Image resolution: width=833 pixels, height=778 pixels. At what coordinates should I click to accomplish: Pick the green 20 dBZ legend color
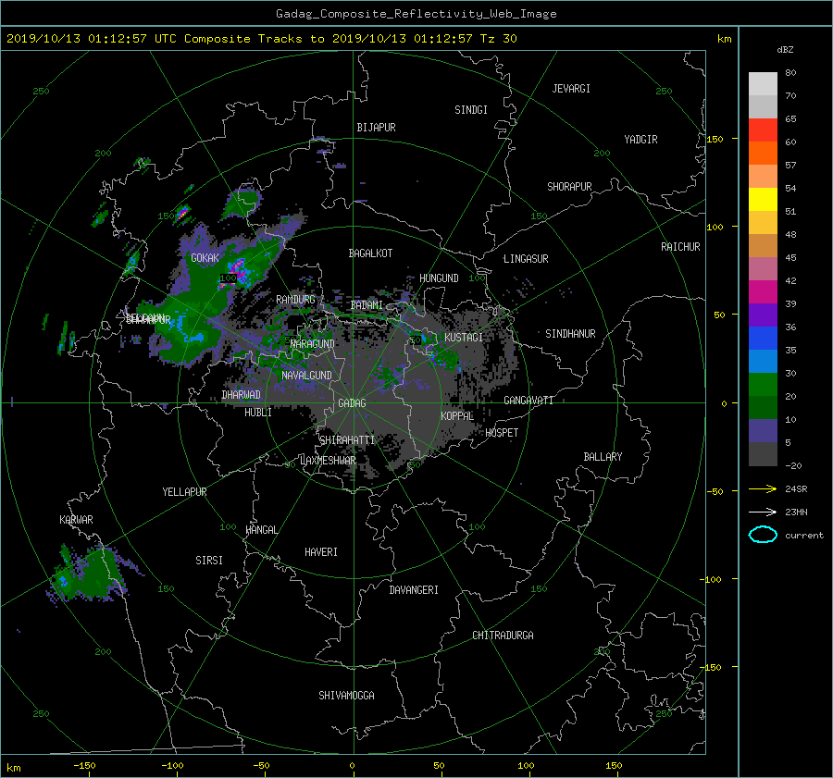click(763, 384)
